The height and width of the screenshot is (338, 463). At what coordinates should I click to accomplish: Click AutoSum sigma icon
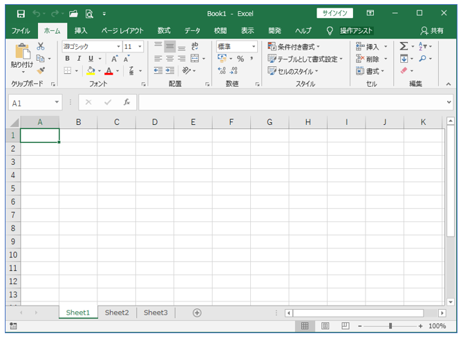(404, 46)
